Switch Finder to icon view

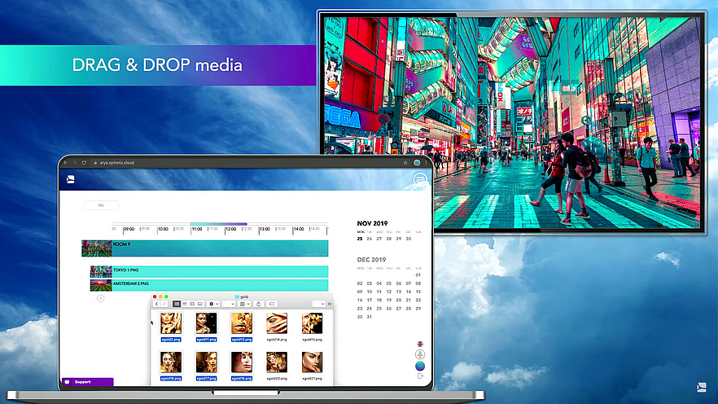point(177,304)
